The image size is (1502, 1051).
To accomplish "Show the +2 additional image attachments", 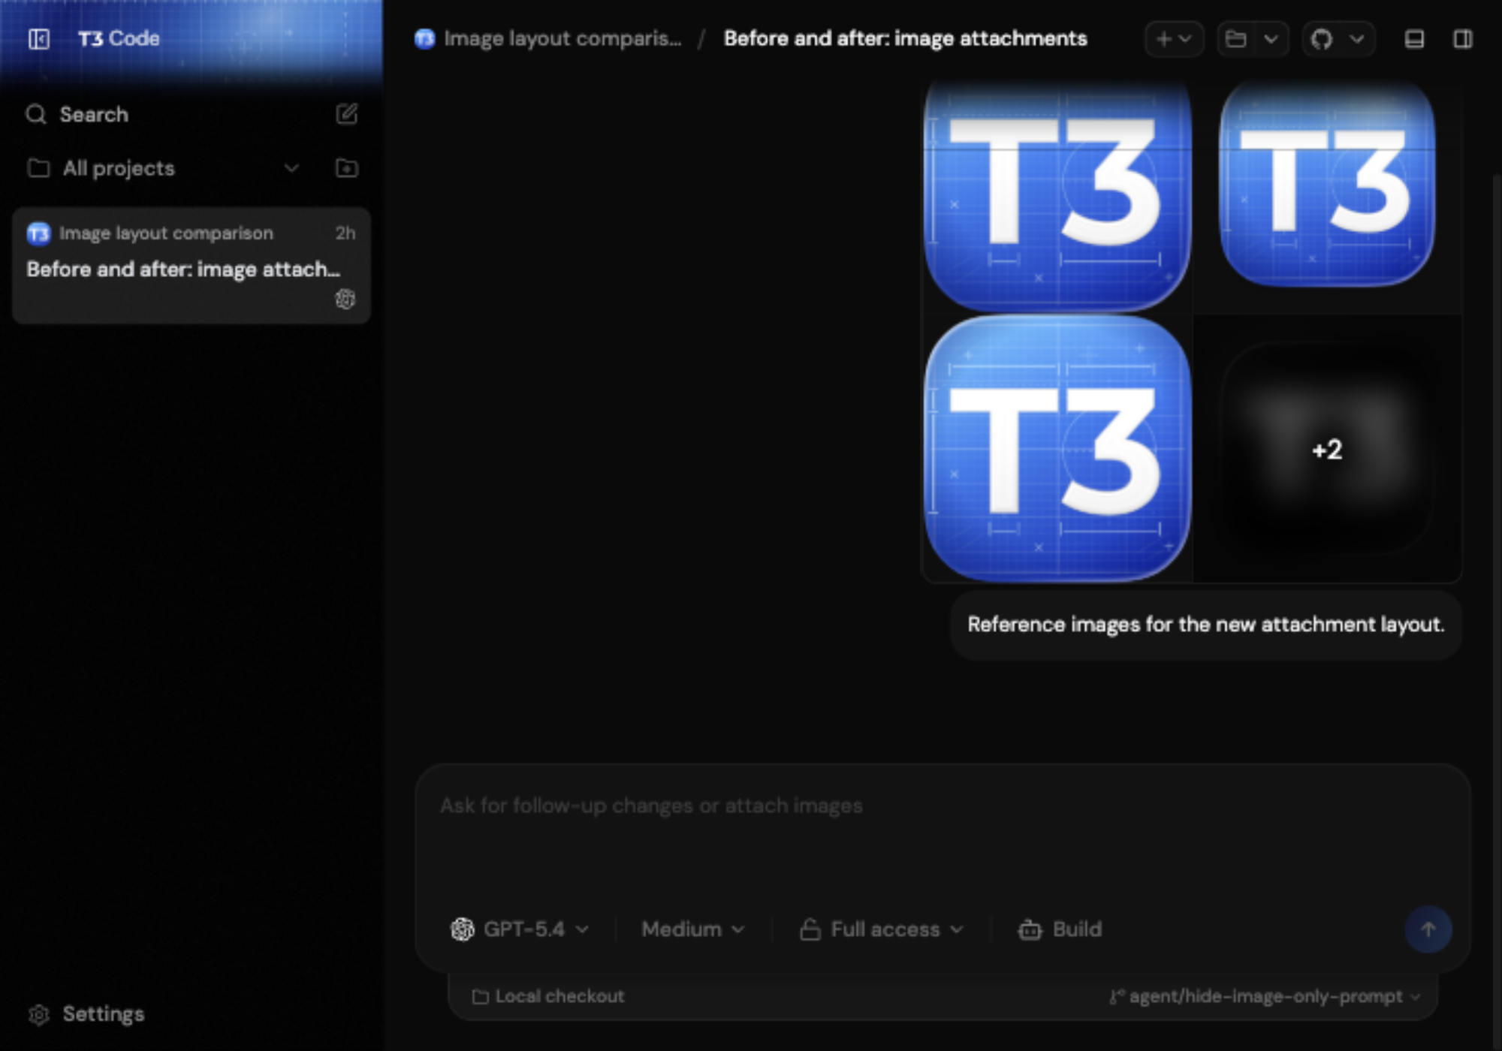I will 1328,448.
